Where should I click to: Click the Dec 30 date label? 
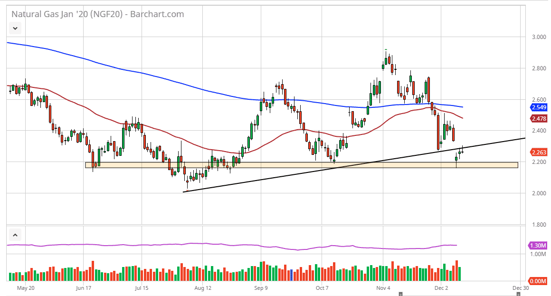tap(521, 288)
